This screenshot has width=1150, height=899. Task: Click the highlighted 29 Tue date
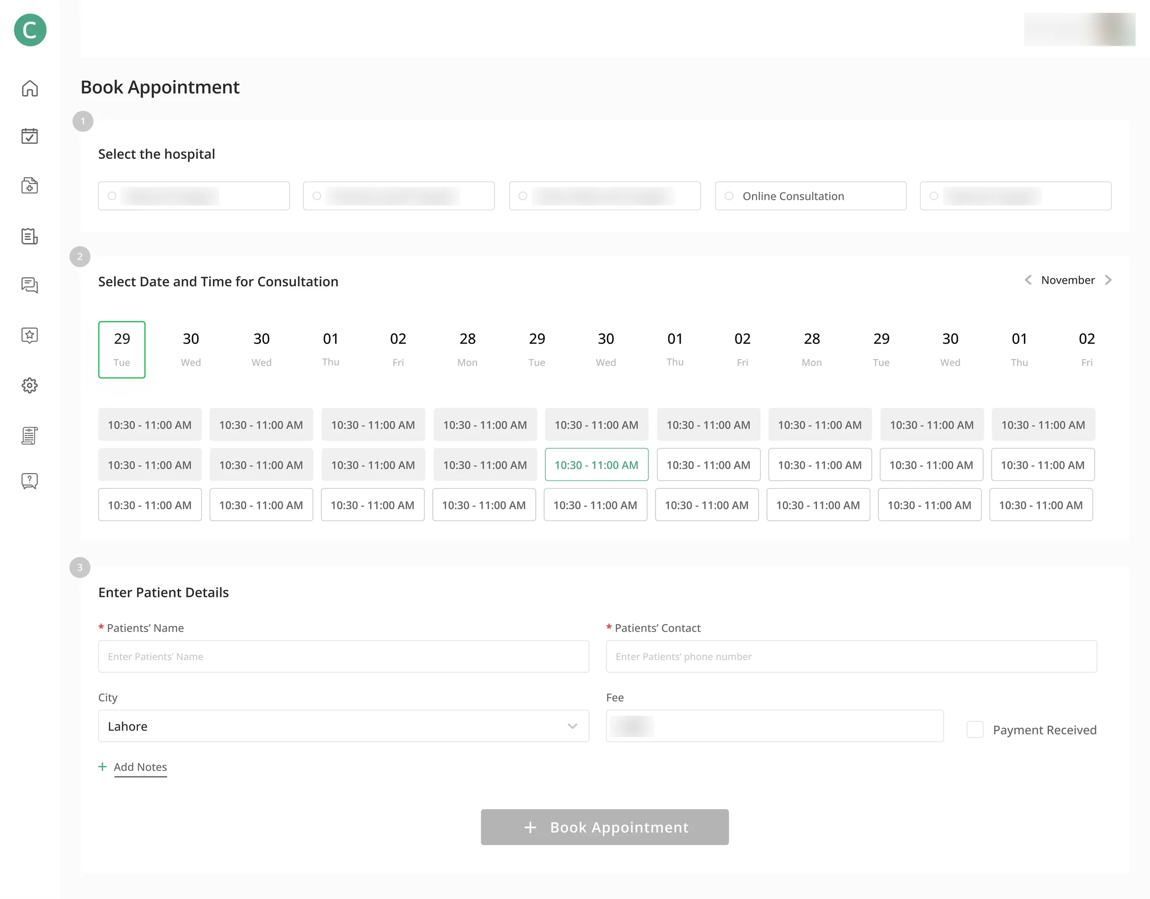tap(122, 350)
